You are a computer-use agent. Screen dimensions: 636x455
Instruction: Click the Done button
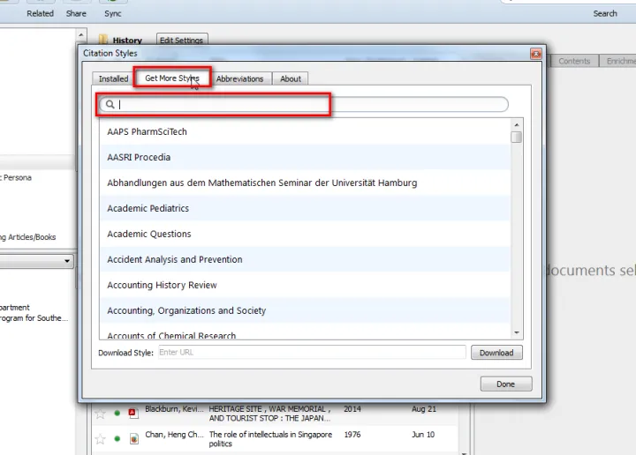click(506, 384)
